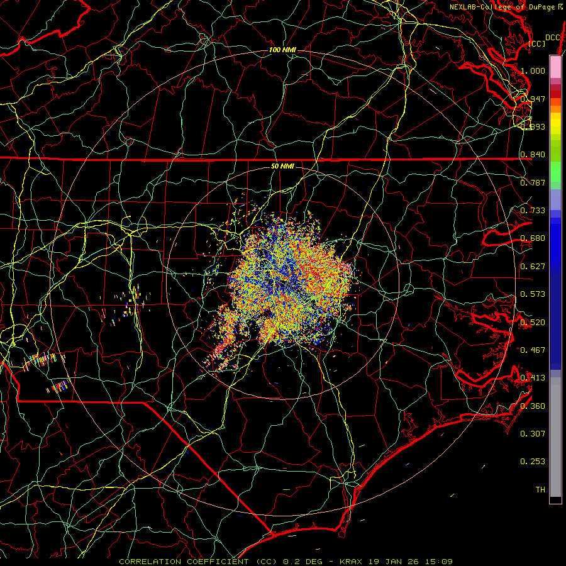This screenshot has width=566, height=566.
Task: Click the "100 NMI" range ring label
Action: point(282,50)
